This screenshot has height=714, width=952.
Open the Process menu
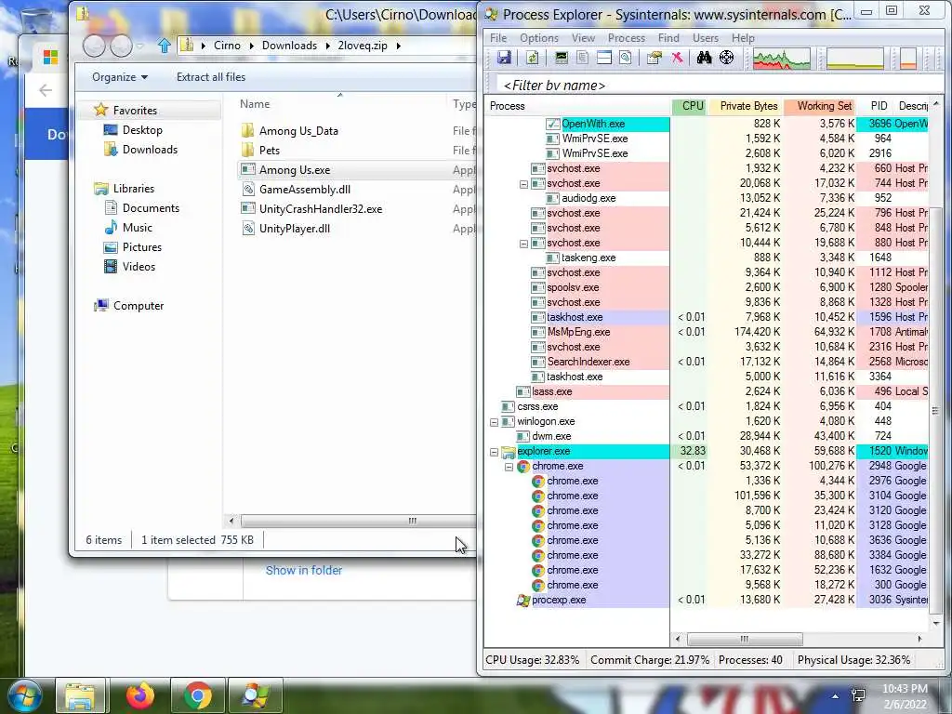tap(627, 37)
